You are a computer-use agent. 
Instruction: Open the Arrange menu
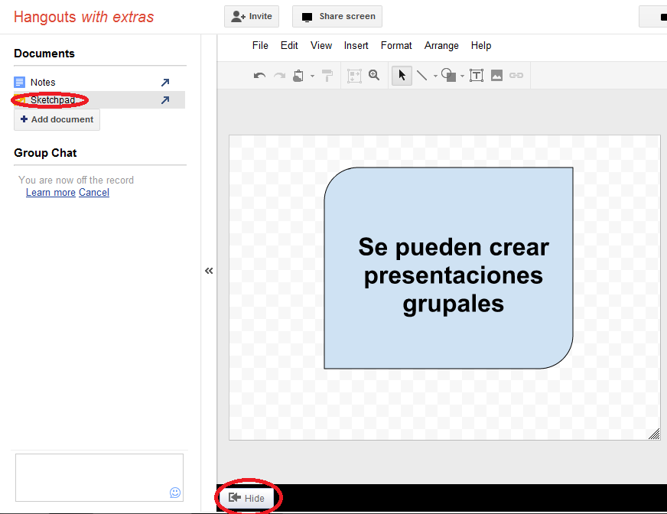(441, 46)
